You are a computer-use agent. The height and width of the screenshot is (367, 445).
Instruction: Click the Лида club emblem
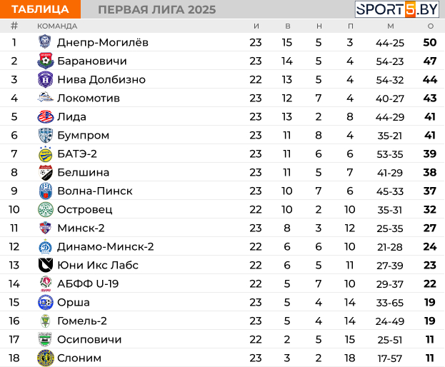[46, 116]
